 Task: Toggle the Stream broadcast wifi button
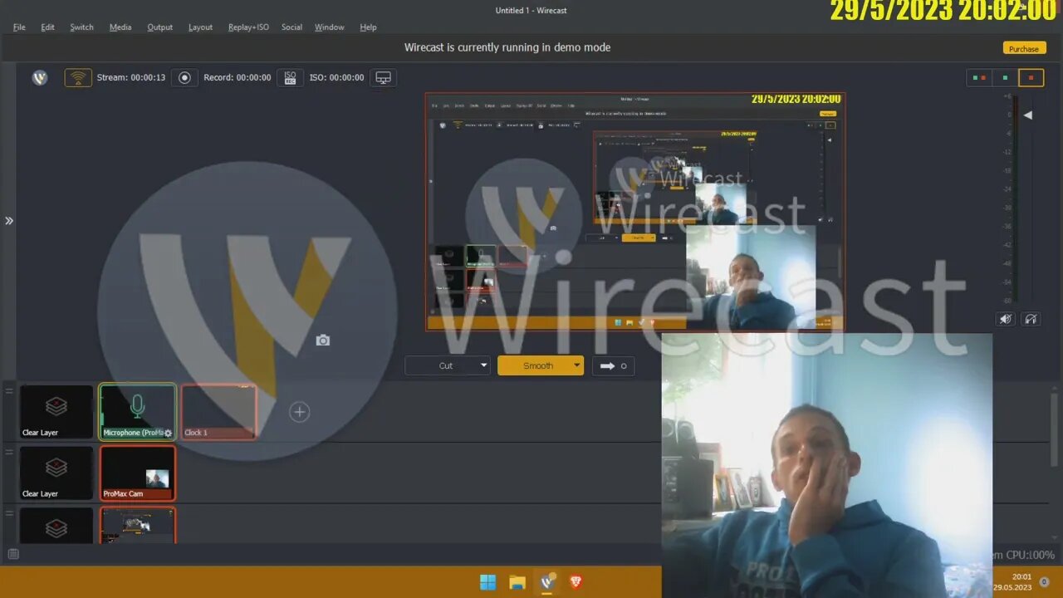tap(78, 77)
